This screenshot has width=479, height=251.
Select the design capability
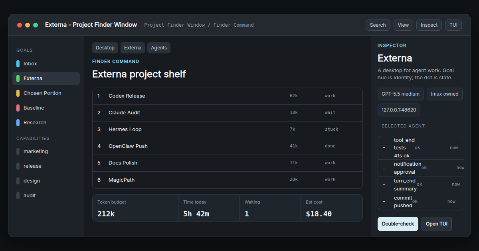[x=46, y=181]
